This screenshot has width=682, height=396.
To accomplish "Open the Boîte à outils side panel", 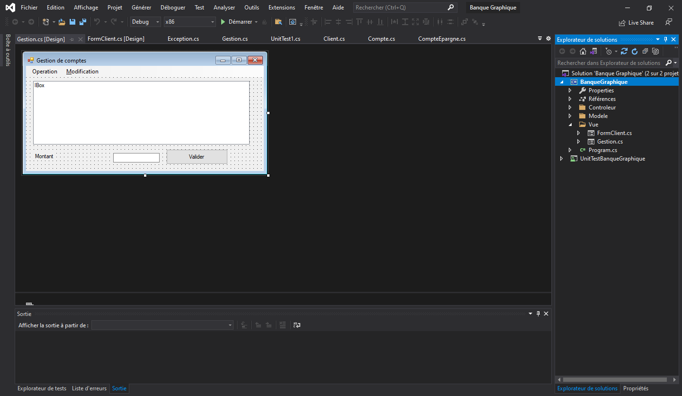I will coord(8,50).
